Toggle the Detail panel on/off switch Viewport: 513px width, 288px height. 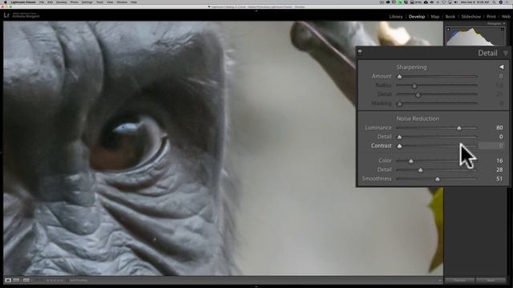click(360, 52)
